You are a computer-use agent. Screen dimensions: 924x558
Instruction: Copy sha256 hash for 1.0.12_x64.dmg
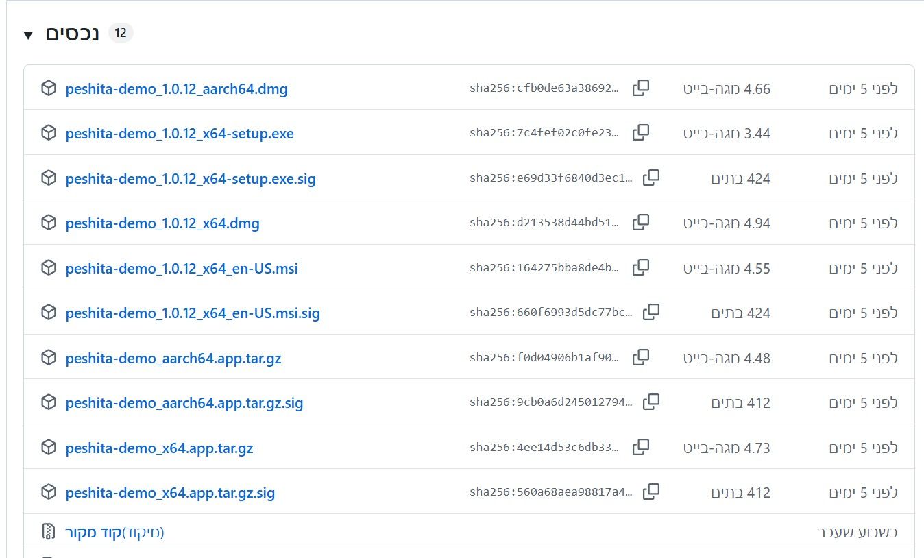[641, 222]
